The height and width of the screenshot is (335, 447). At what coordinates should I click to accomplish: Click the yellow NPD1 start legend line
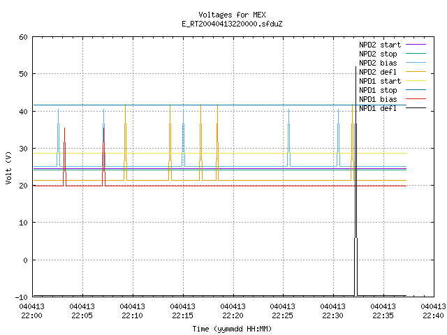tap(416, 81)
